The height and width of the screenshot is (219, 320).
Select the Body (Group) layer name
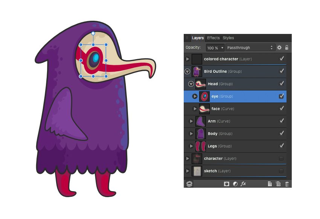tap(220, 133)
